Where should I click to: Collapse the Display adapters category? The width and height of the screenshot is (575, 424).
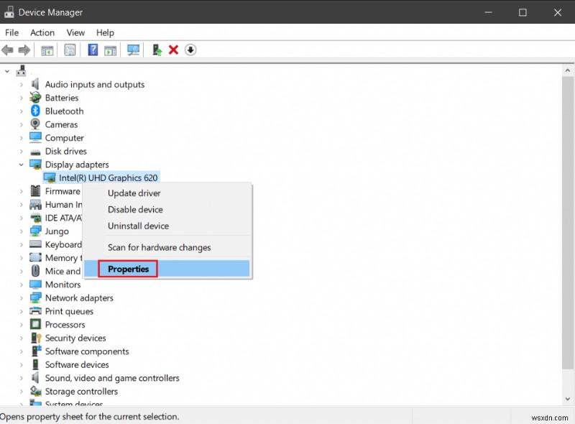22,165
